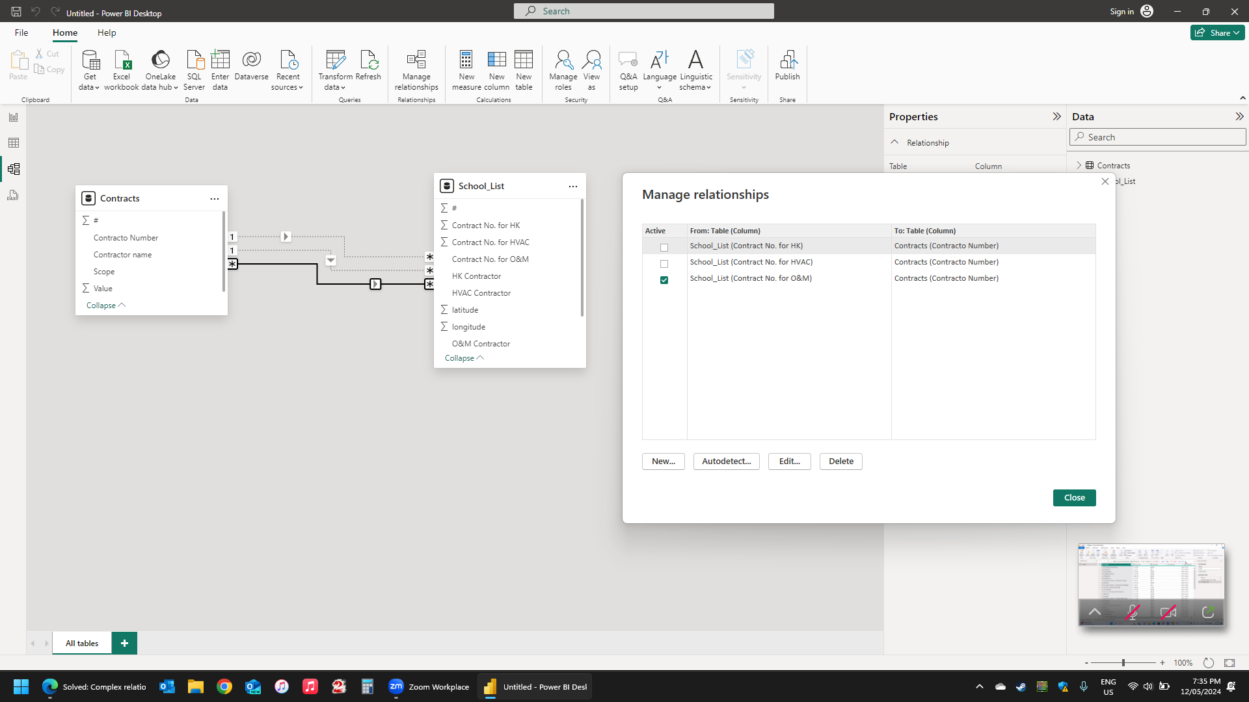Open Contracts table more options
1249x702 pixels.
[x=215, y=199]
